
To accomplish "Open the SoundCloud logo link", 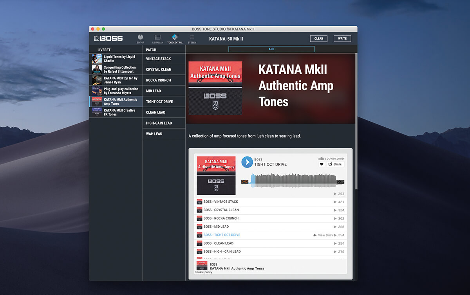I will [331, 158].
